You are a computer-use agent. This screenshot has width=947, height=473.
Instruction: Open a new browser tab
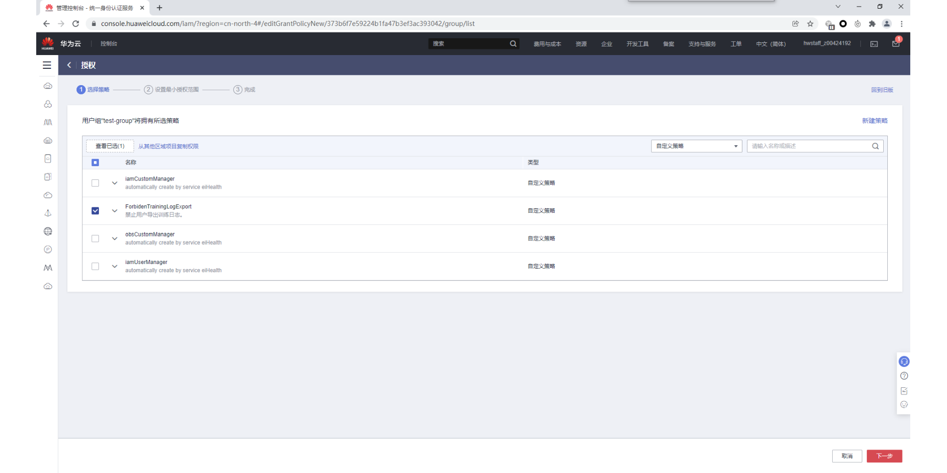[159, 8]
